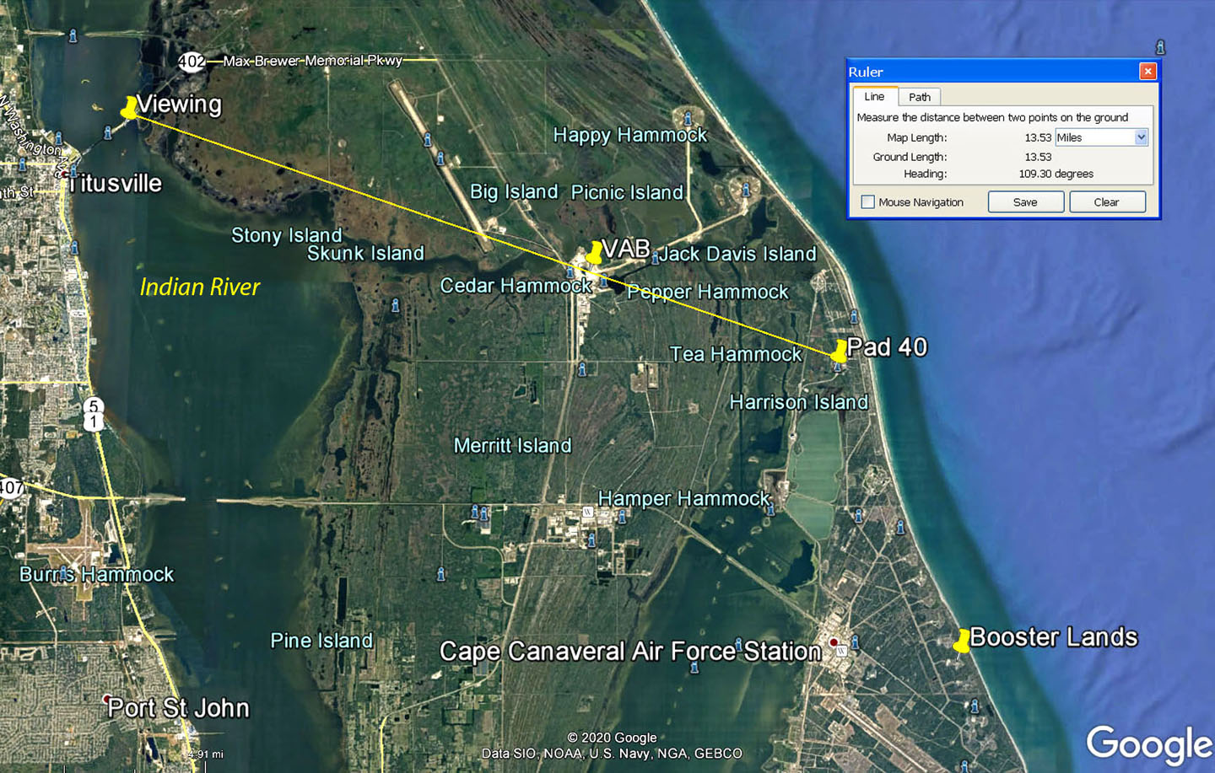Image resolution: width=1215 pixels, height=773 pixels.
Task: Click the info marker above the Ruler dialog
Action: point(1160,47)
